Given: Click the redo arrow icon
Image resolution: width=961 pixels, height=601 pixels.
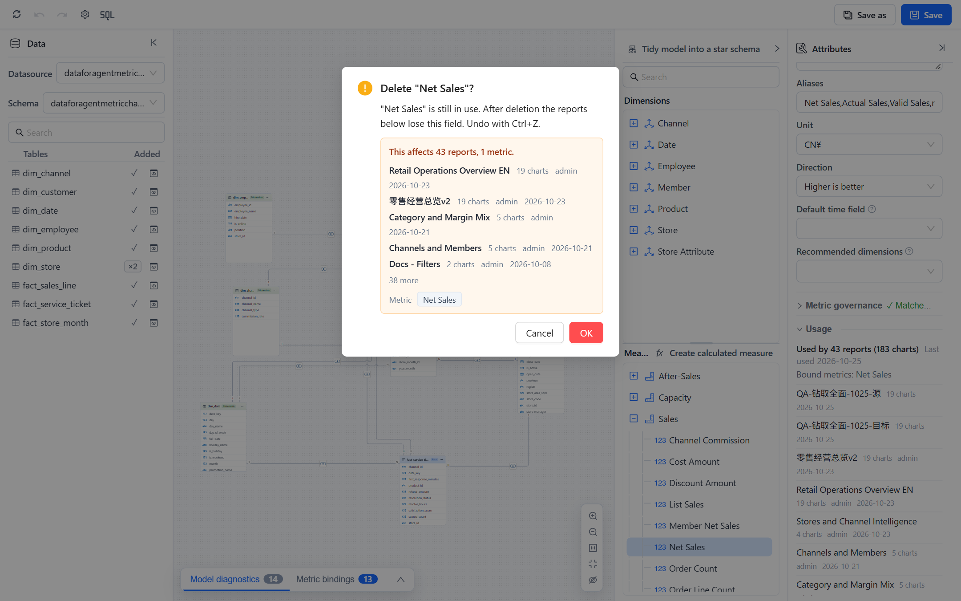Looking at the screenshot, I should click(62, 15).
